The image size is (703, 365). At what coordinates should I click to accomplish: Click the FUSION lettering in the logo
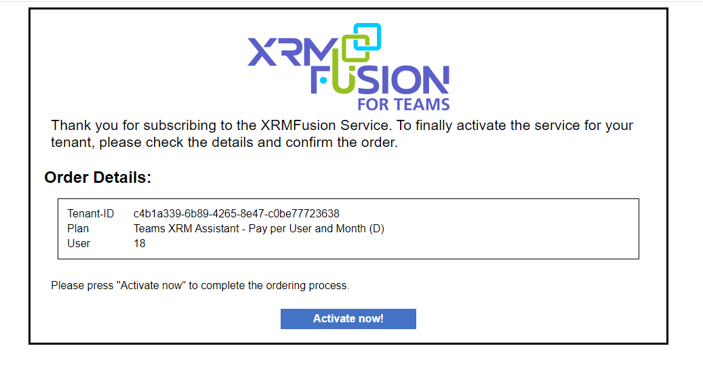[x=380, y=80]
